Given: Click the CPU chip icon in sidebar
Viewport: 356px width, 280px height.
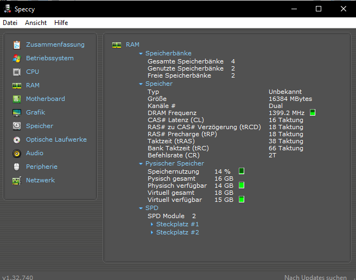Looking at the screenshot, I should [x=17, y=72].
